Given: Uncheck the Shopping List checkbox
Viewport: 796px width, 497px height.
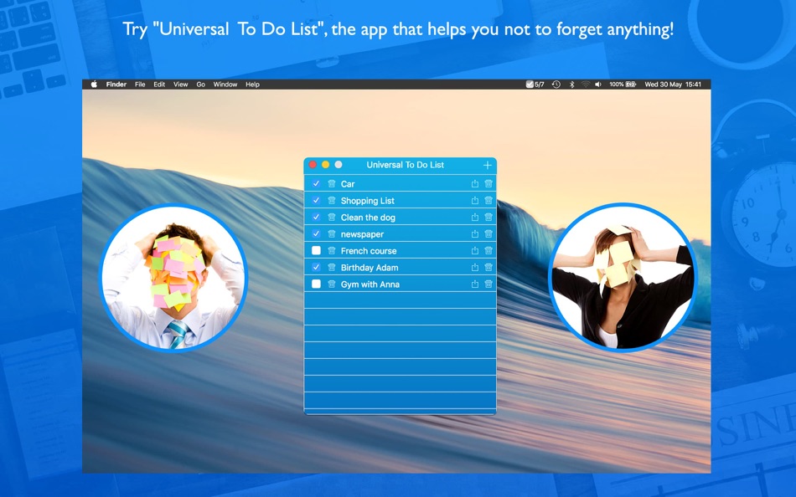Looking at the screenshot, I should click(x=316, y=200).
